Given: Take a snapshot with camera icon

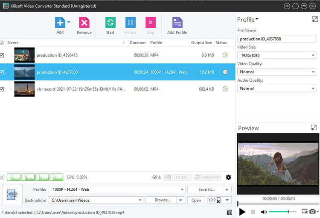Looking at the screenshot, I should click(x=312, y=212).
